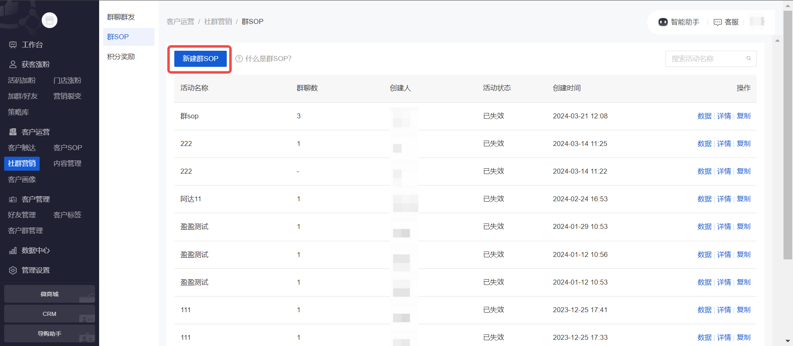Open 群聊群发 submenu item
The width and height of the screenshot is (793, 346).
coord(121,17)
